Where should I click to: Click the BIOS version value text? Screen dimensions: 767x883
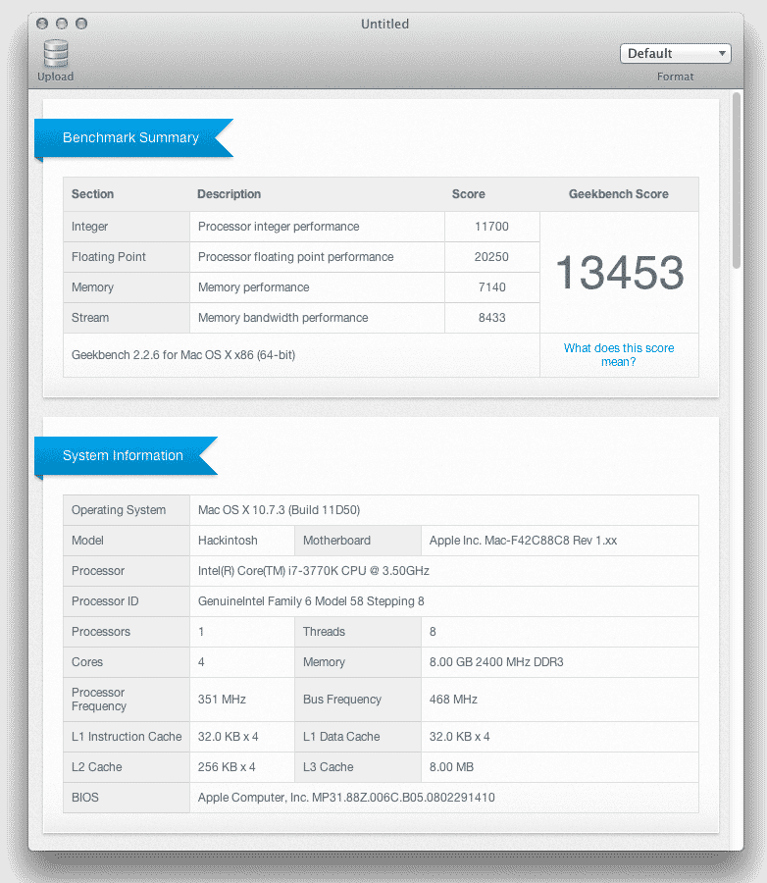pos(346,798)
